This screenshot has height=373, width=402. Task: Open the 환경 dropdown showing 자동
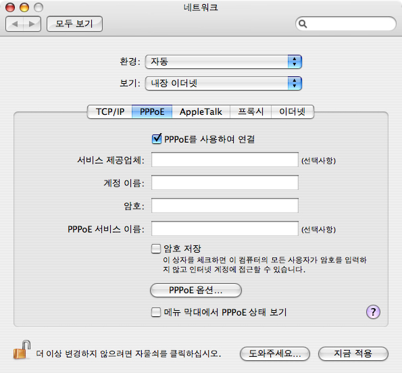point(224,61)
